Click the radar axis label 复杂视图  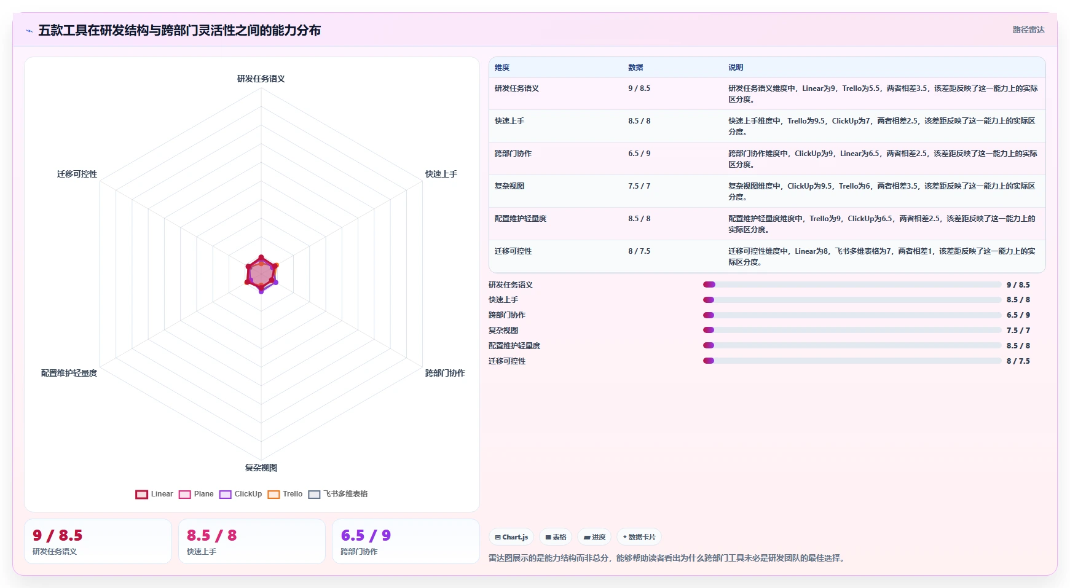coord(261,468)
